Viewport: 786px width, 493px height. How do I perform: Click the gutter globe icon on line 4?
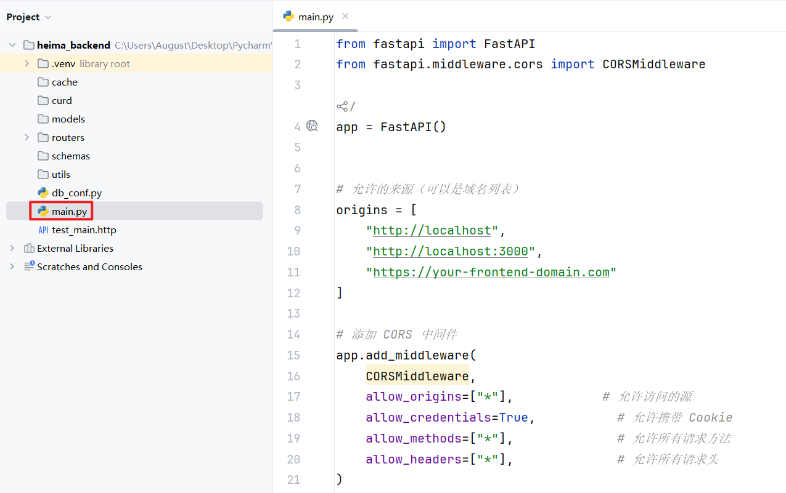click(x=313, y=126)
